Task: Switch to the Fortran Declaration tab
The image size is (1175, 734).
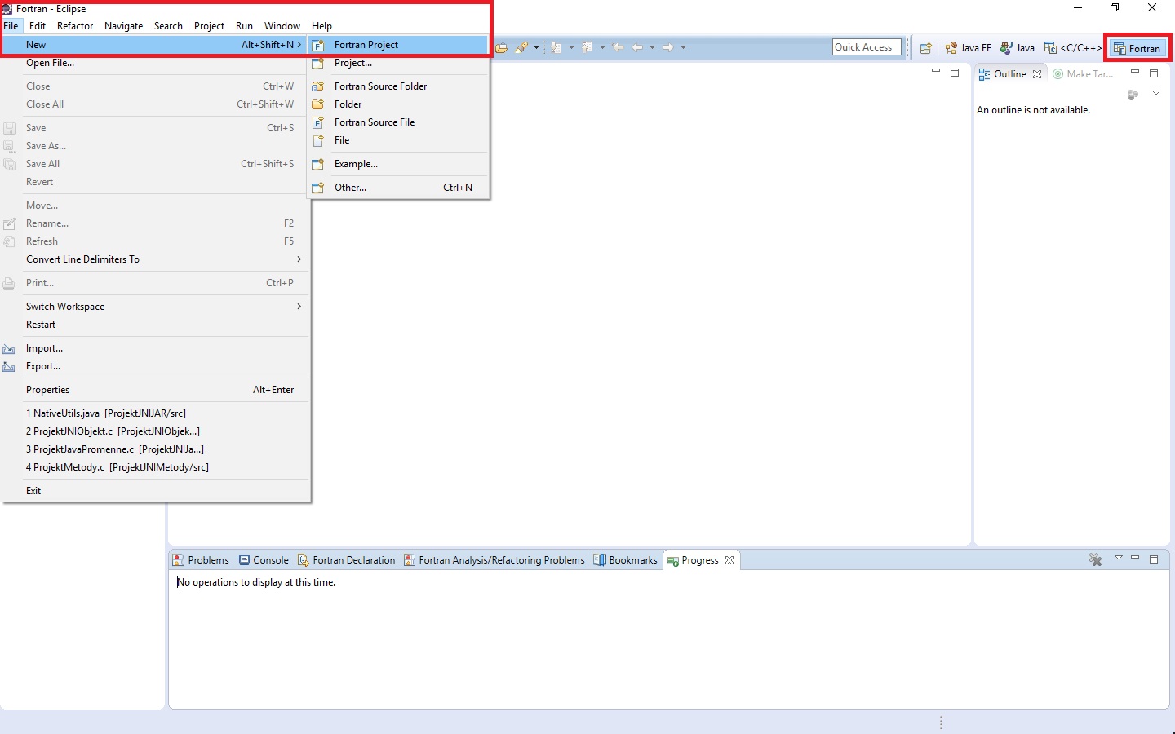Action: 346,560
